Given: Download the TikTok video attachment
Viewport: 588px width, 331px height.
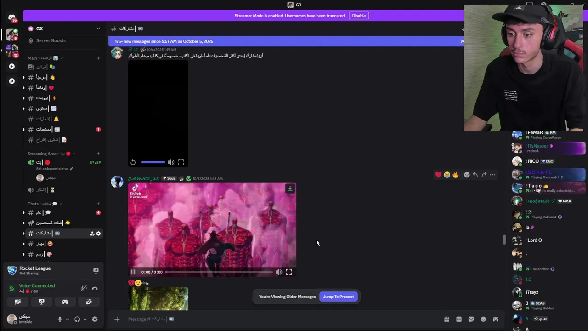Looking at the screenshot, I should [x=290, y=188].
